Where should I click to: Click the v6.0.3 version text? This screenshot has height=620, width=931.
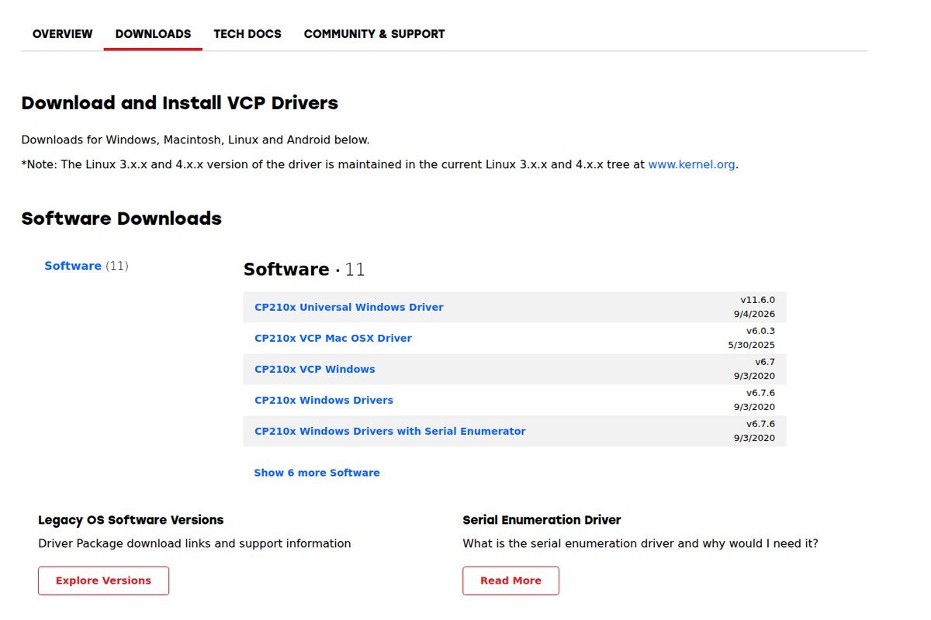pos(760,331)
